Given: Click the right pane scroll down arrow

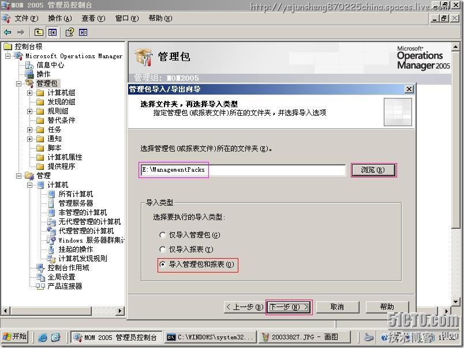Looking at the screenshot, I should pyautogui.click(x=456, y=302).
